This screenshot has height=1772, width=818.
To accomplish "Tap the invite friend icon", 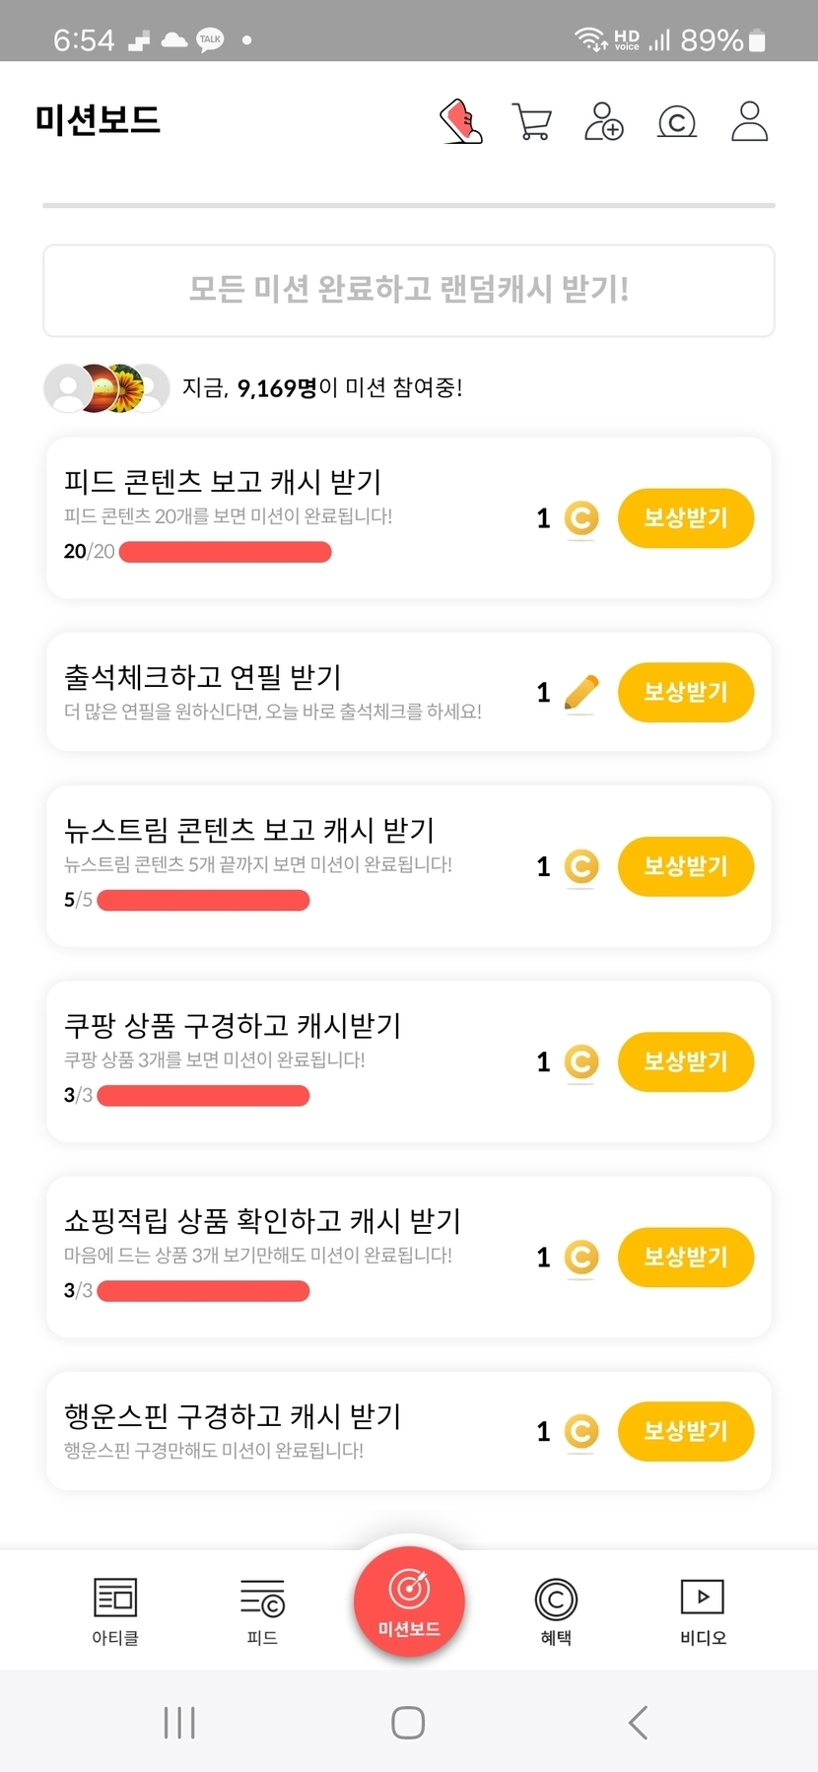I will (603, 121).
